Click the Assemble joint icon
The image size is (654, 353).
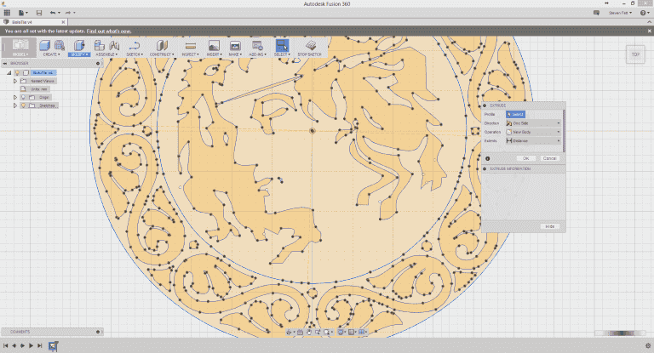point(114,45)
